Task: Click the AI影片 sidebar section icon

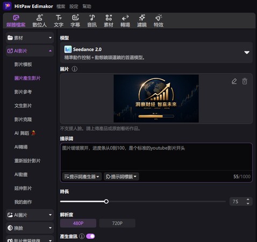Action: (10, 51)
